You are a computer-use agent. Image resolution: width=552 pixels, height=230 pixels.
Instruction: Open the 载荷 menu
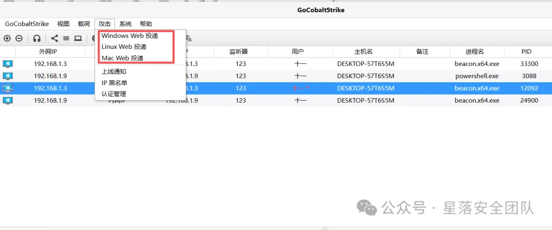(84, 24)
